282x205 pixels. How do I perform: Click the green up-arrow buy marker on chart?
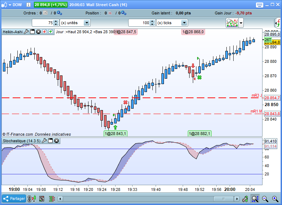coord(115,127)
